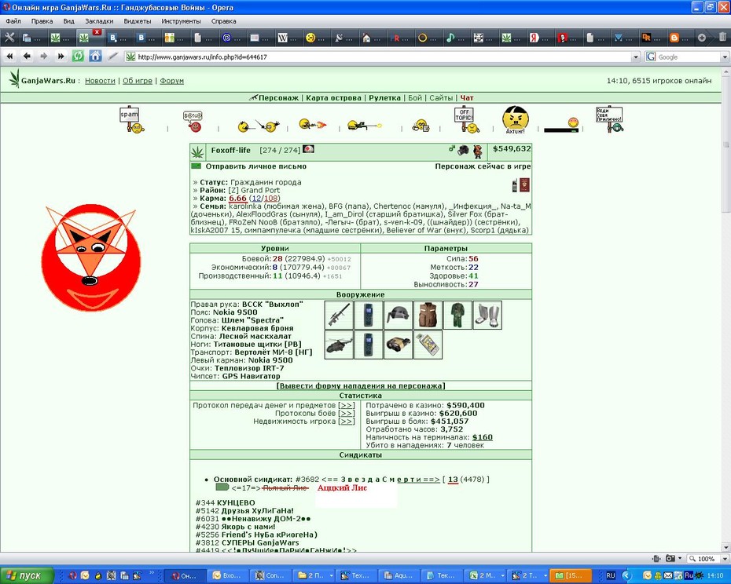Click the Кевларовая броня vest thumbnail
The image size is (731, 584).
point(428,316)
